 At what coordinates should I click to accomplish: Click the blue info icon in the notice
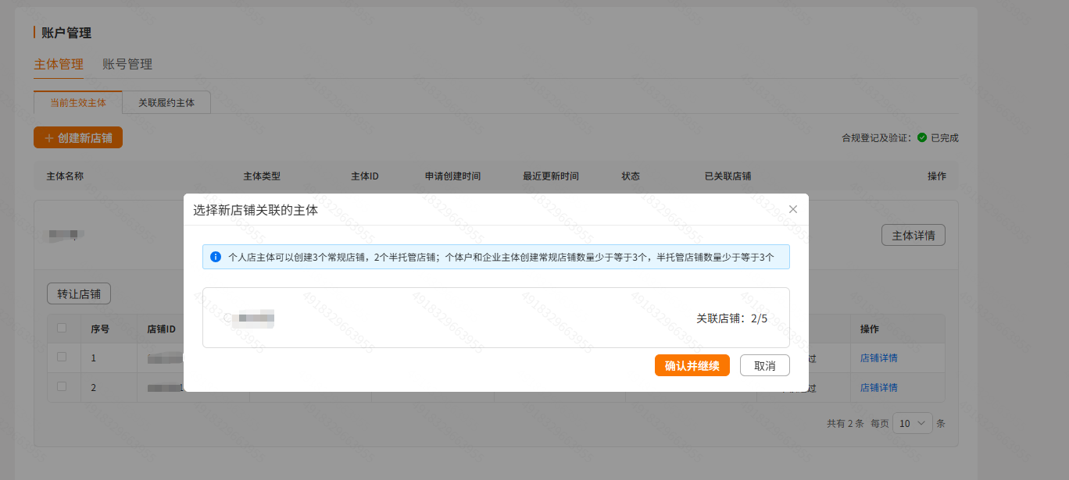[x=216, y=257]
